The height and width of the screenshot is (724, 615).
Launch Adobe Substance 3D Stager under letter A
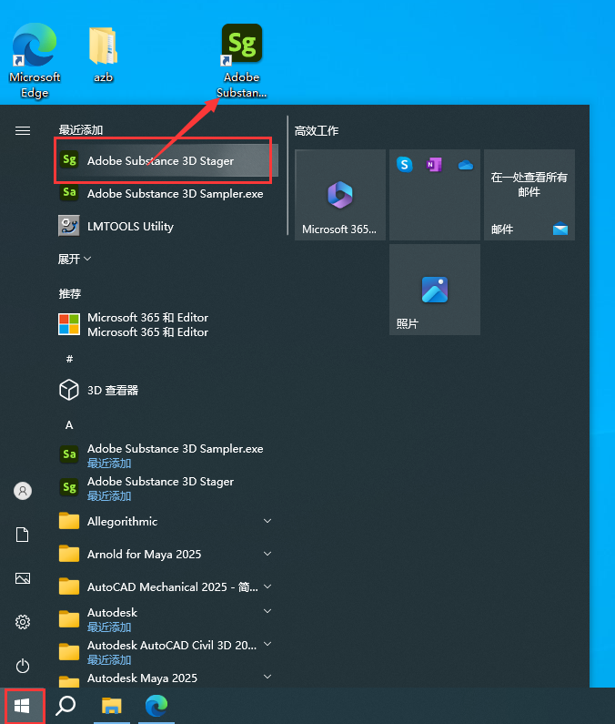pos(166,487)
